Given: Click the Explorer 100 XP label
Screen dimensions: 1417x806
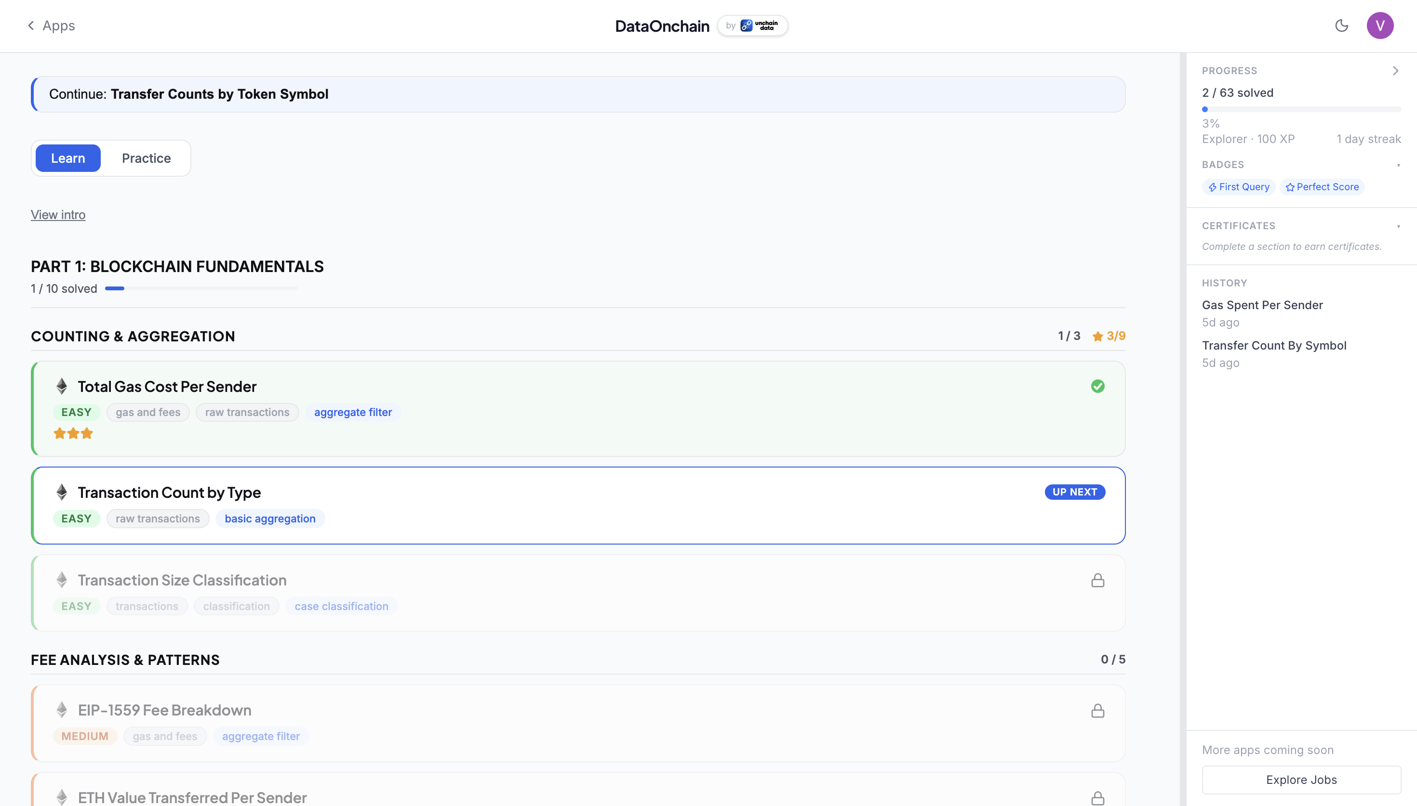Looking at the screenshot, I should tap(1248, 139).
